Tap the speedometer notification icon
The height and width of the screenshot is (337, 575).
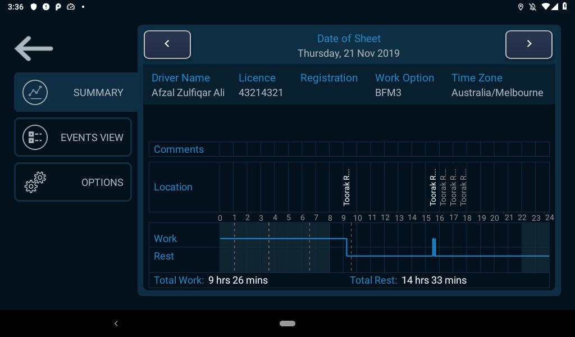coord(71,7)
